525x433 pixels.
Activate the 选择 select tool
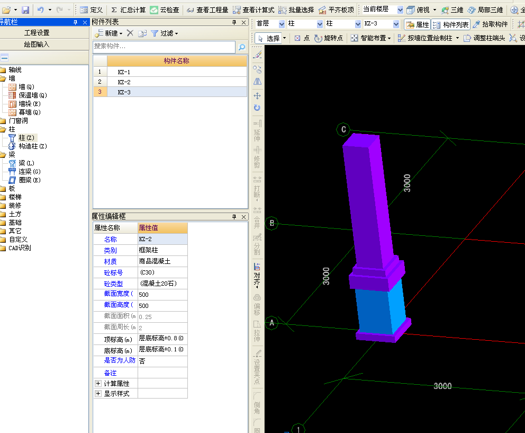click(x=268, y=38)
